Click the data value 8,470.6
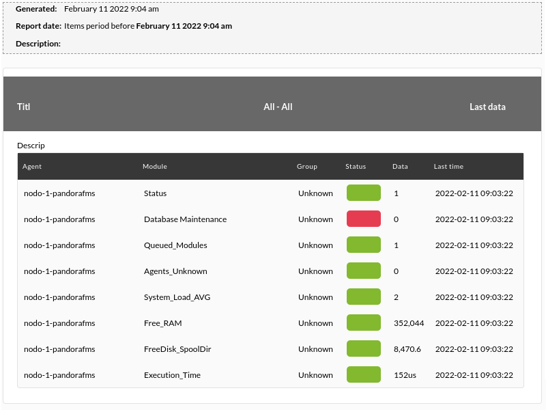This screenshot has height=410, width=546. pyautogui.click(x=407, y=349)
